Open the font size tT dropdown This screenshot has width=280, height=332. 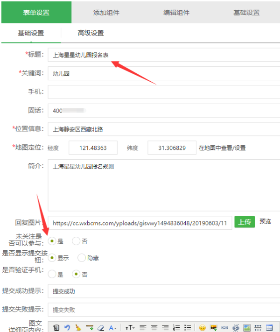tap(130, 328)
